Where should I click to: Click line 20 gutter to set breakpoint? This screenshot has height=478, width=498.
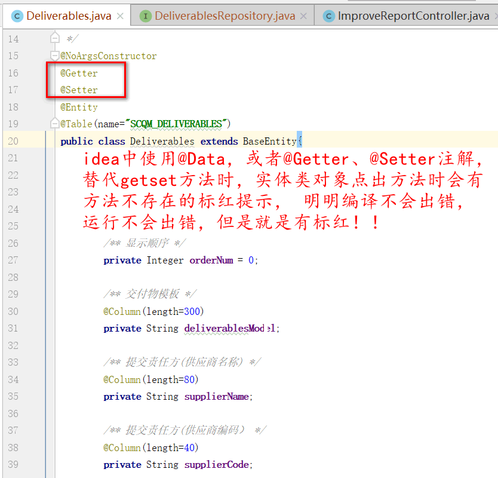[33, 141]
